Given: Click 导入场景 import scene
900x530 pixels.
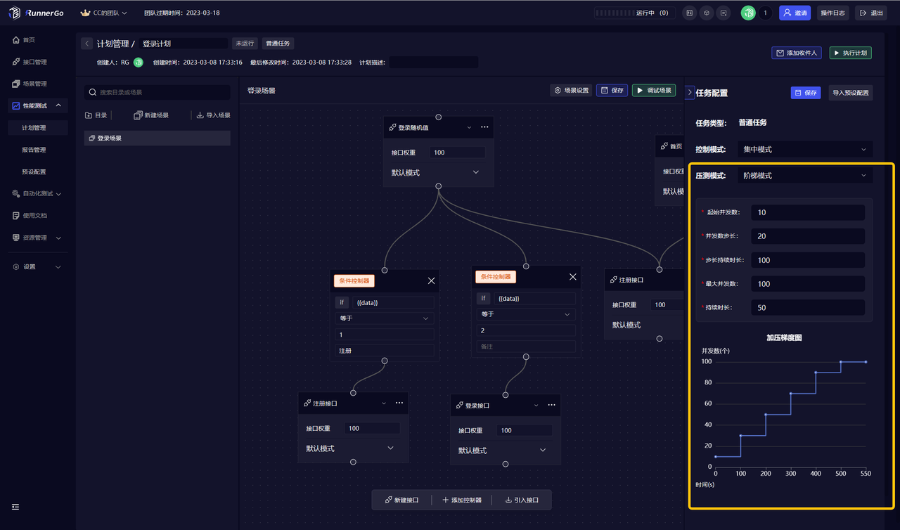Looking at the screenshot, I should [213, 115].
